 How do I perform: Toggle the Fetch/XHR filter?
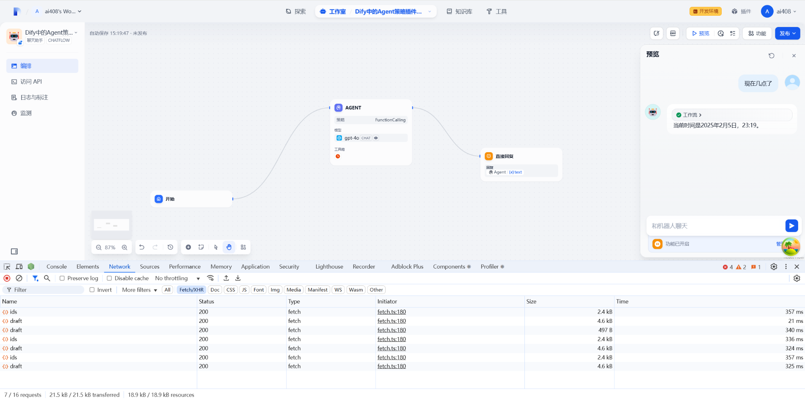192,290
